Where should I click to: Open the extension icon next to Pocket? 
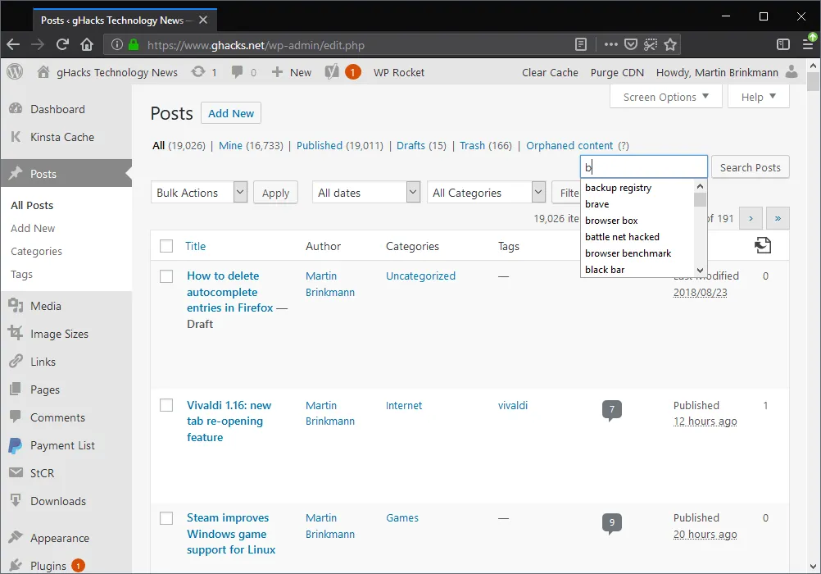(x=651, y=44)
